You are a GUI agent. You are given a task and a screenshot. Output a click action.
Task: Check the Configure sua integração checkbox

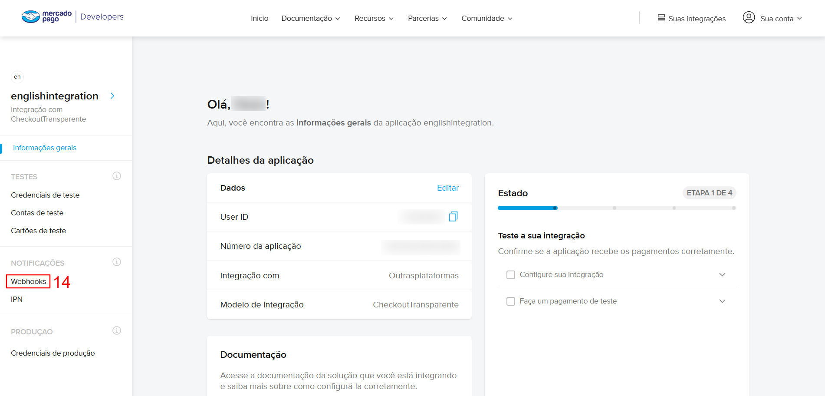[511, 275]
